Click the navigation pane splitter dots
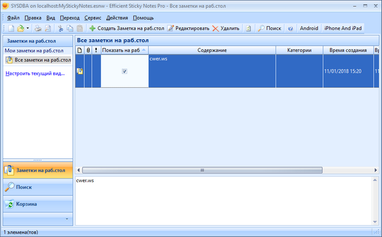Image resolution: width=382 pixels, height=237 pixels. [38, 160]
